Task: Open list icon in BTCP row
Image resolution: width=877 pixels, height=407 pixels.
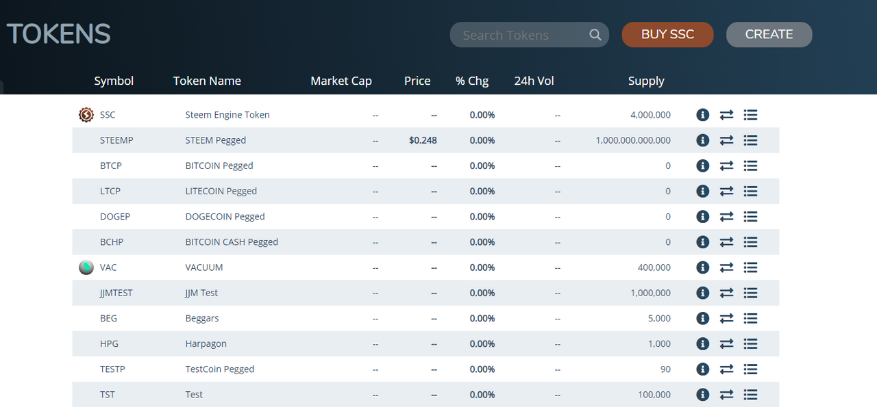Action: (x=750, y=166)
